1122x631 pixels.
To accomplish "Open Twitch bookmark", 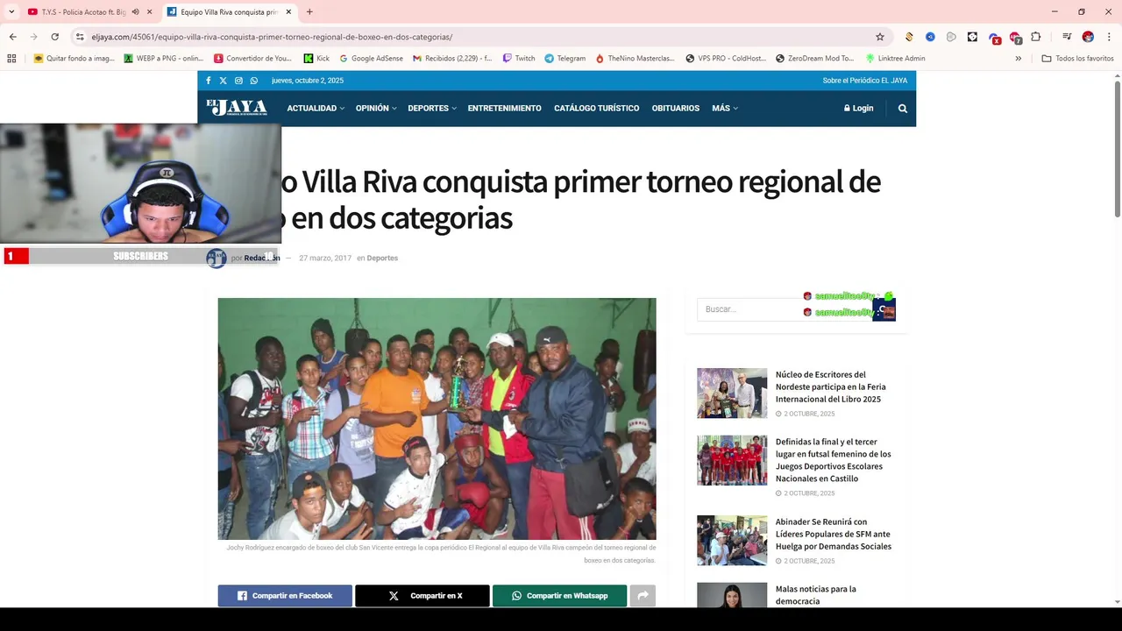I will [518, 59].
